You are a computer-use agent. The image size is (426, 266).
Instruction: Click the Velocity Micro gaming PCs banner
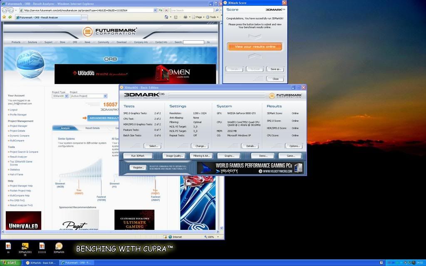pyautogui.click(x=250, y=168)
